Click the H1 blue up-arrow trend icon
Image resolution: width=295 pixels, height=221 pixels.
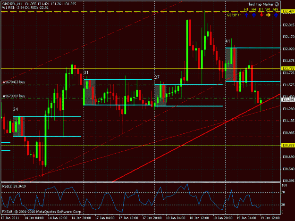coord(246,15)
